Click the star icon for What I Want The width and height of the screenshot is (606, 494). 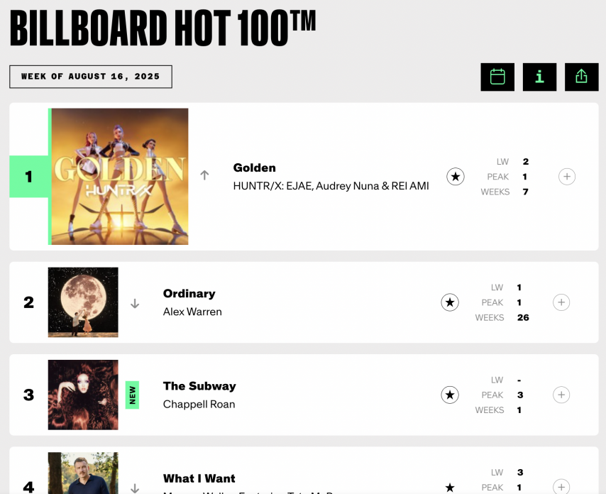coord(450,487)
